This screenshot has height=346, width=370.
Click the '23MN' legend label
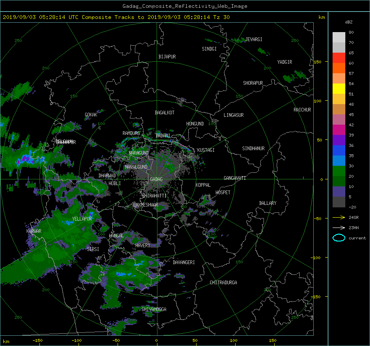[x=354, y=228]
